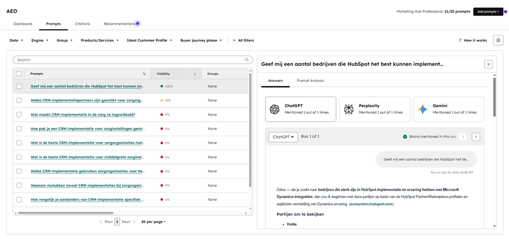Click the 'Huble' list item

coord(291,224)
